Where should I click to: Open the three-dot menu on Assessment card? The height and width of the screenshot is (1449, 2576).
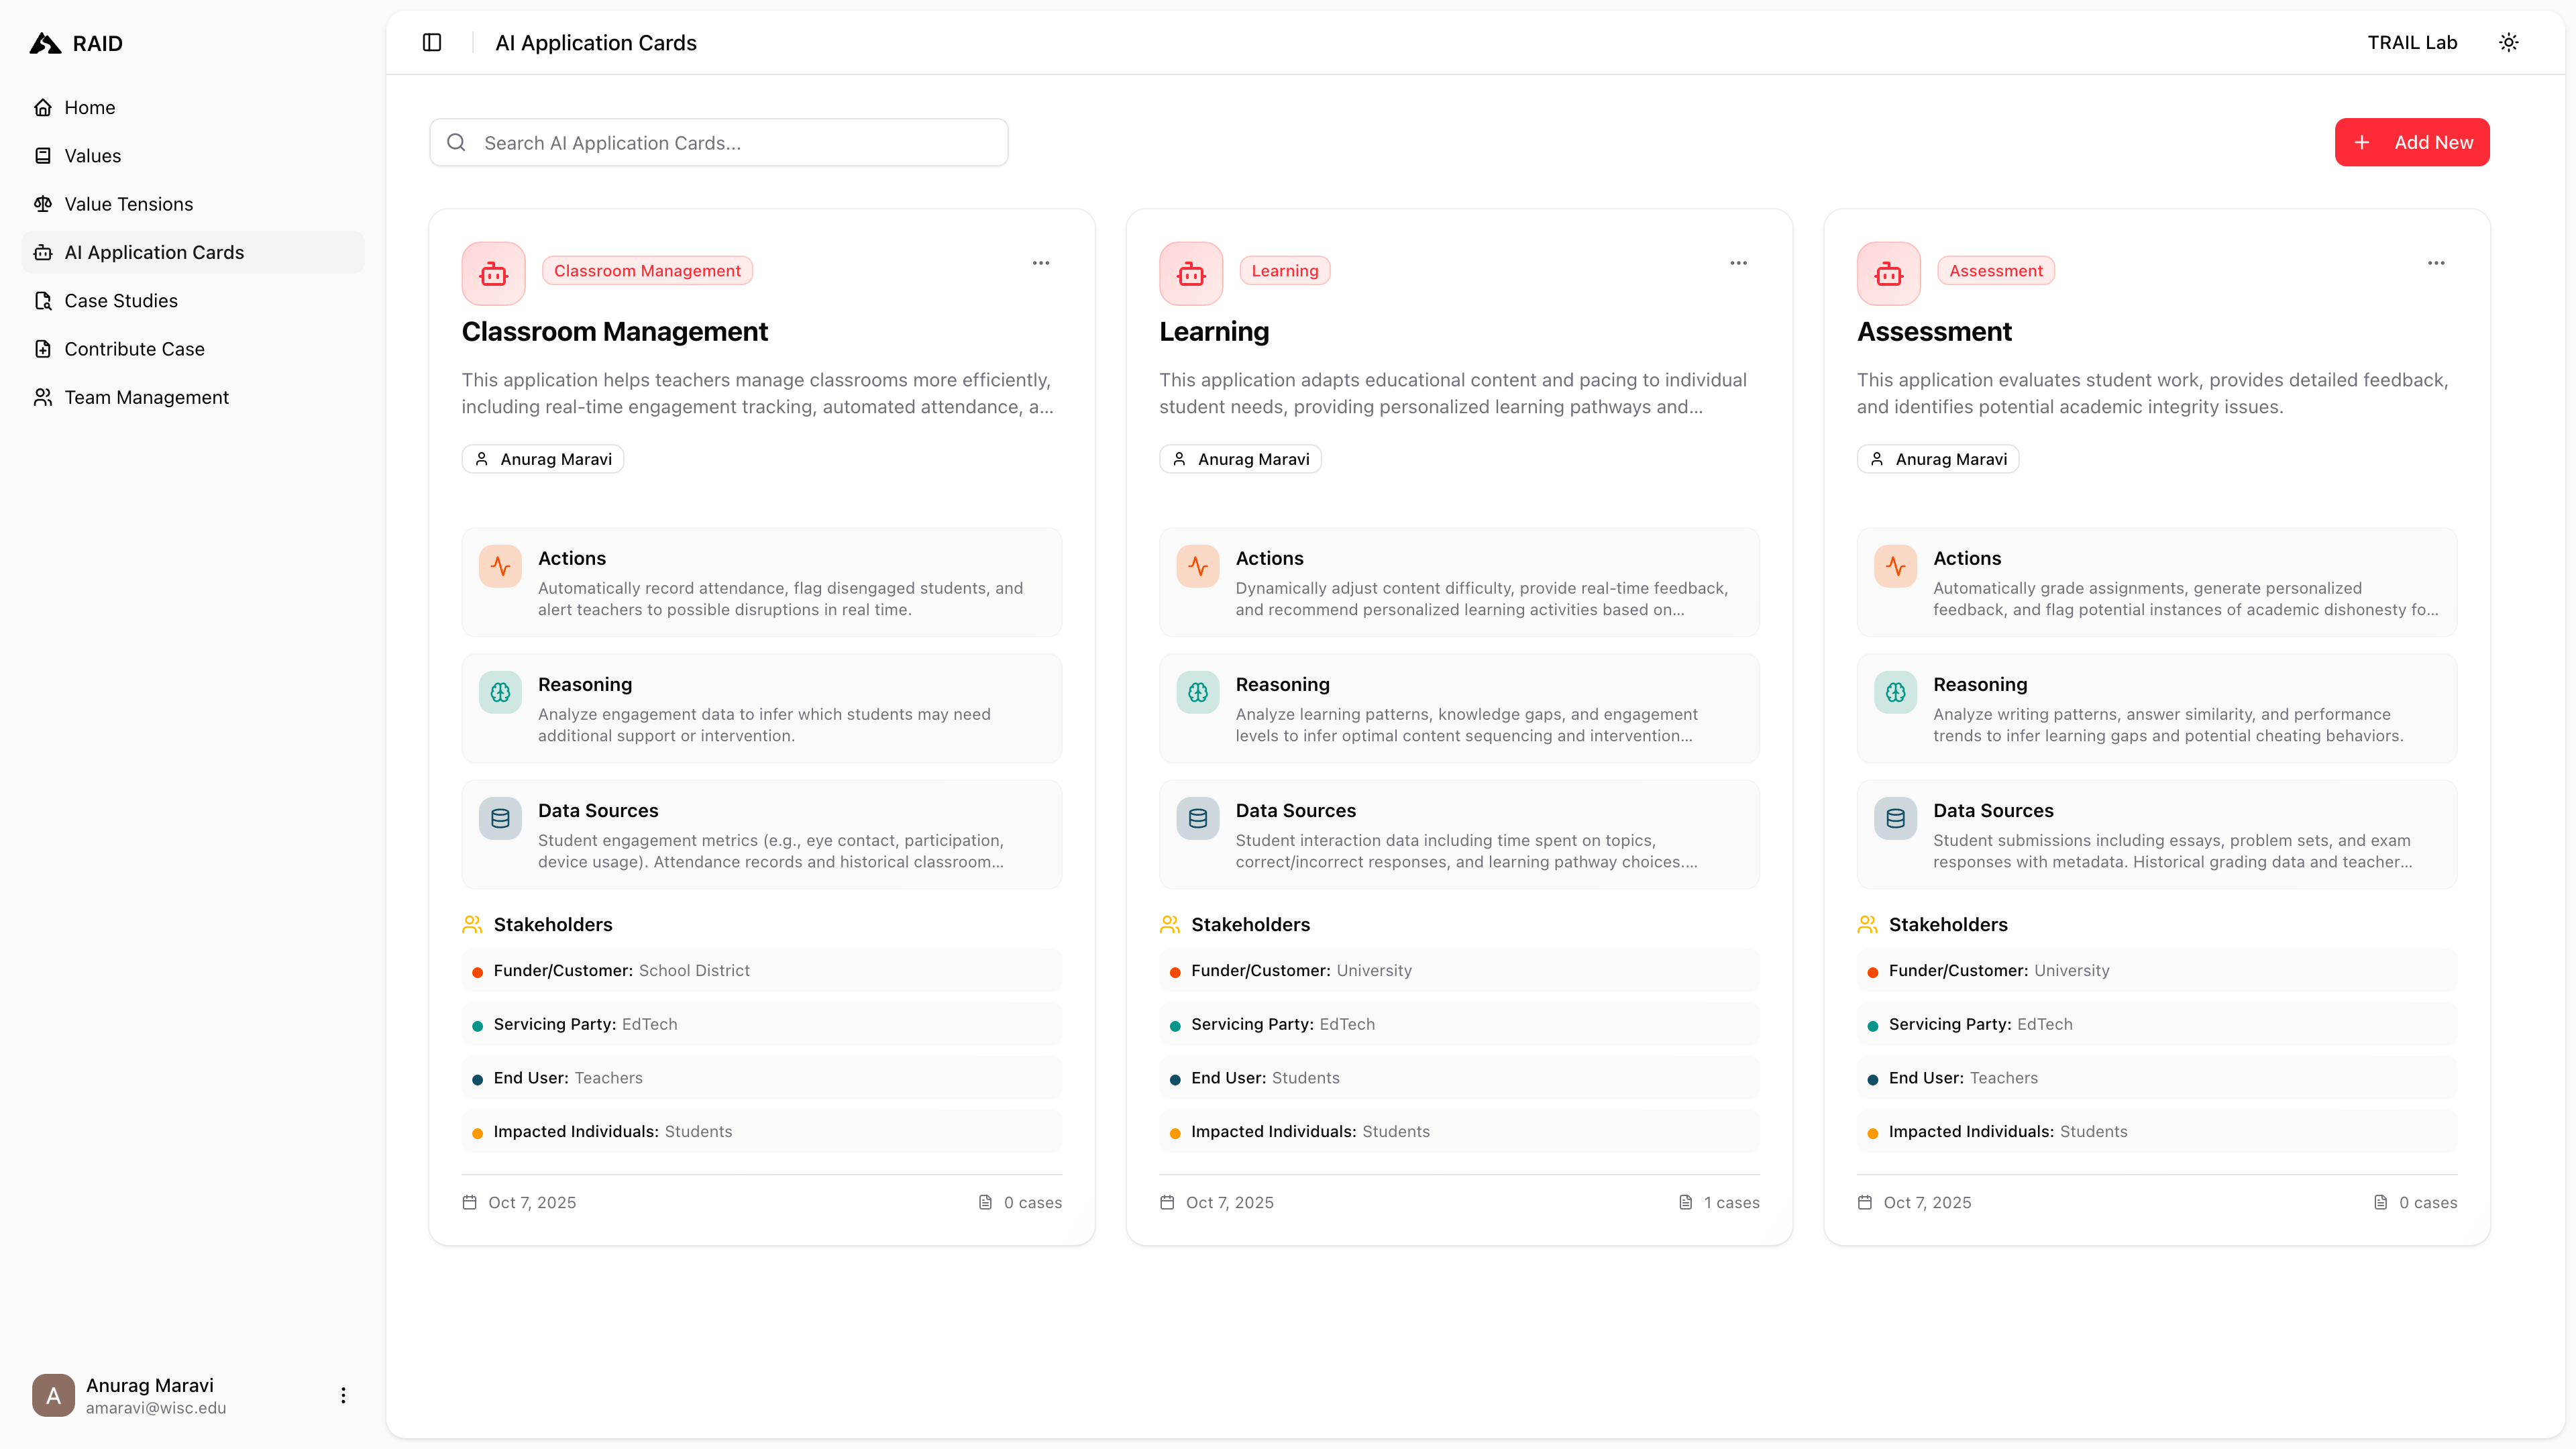click(x=2435, y=263)
